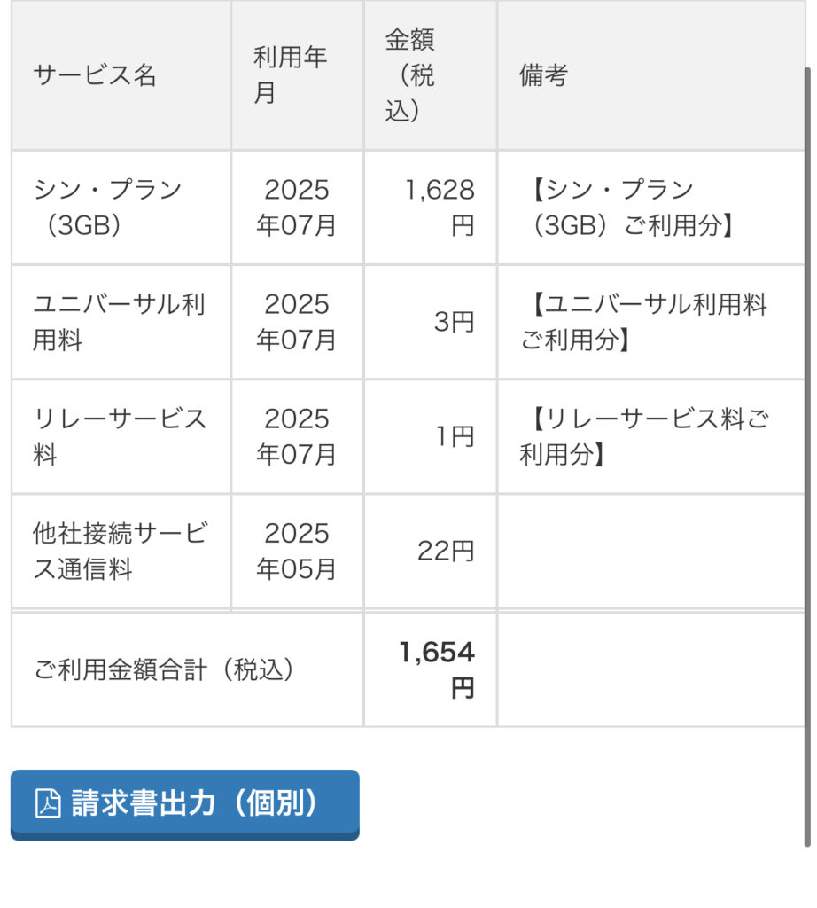817x908 pixels.
Task: Click the 他社接続サービス通信料 service name cell
Action: (121, 552)
